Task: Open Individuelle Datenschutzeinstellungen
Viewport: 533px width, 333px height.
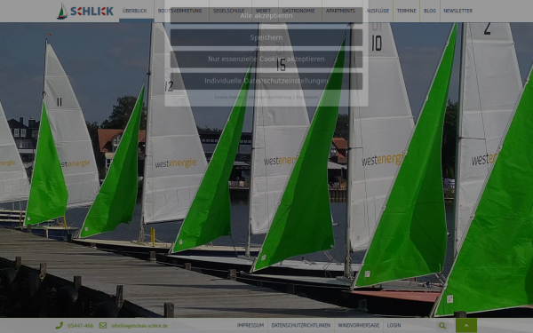Action: coord(266,81)
